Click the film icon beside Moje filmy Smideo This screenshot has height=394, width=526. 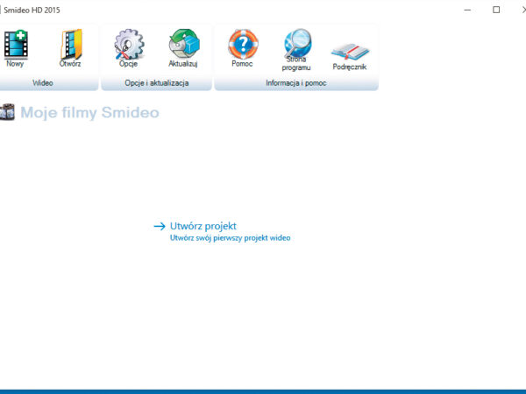pyautogui.click(x=8, y=112)
